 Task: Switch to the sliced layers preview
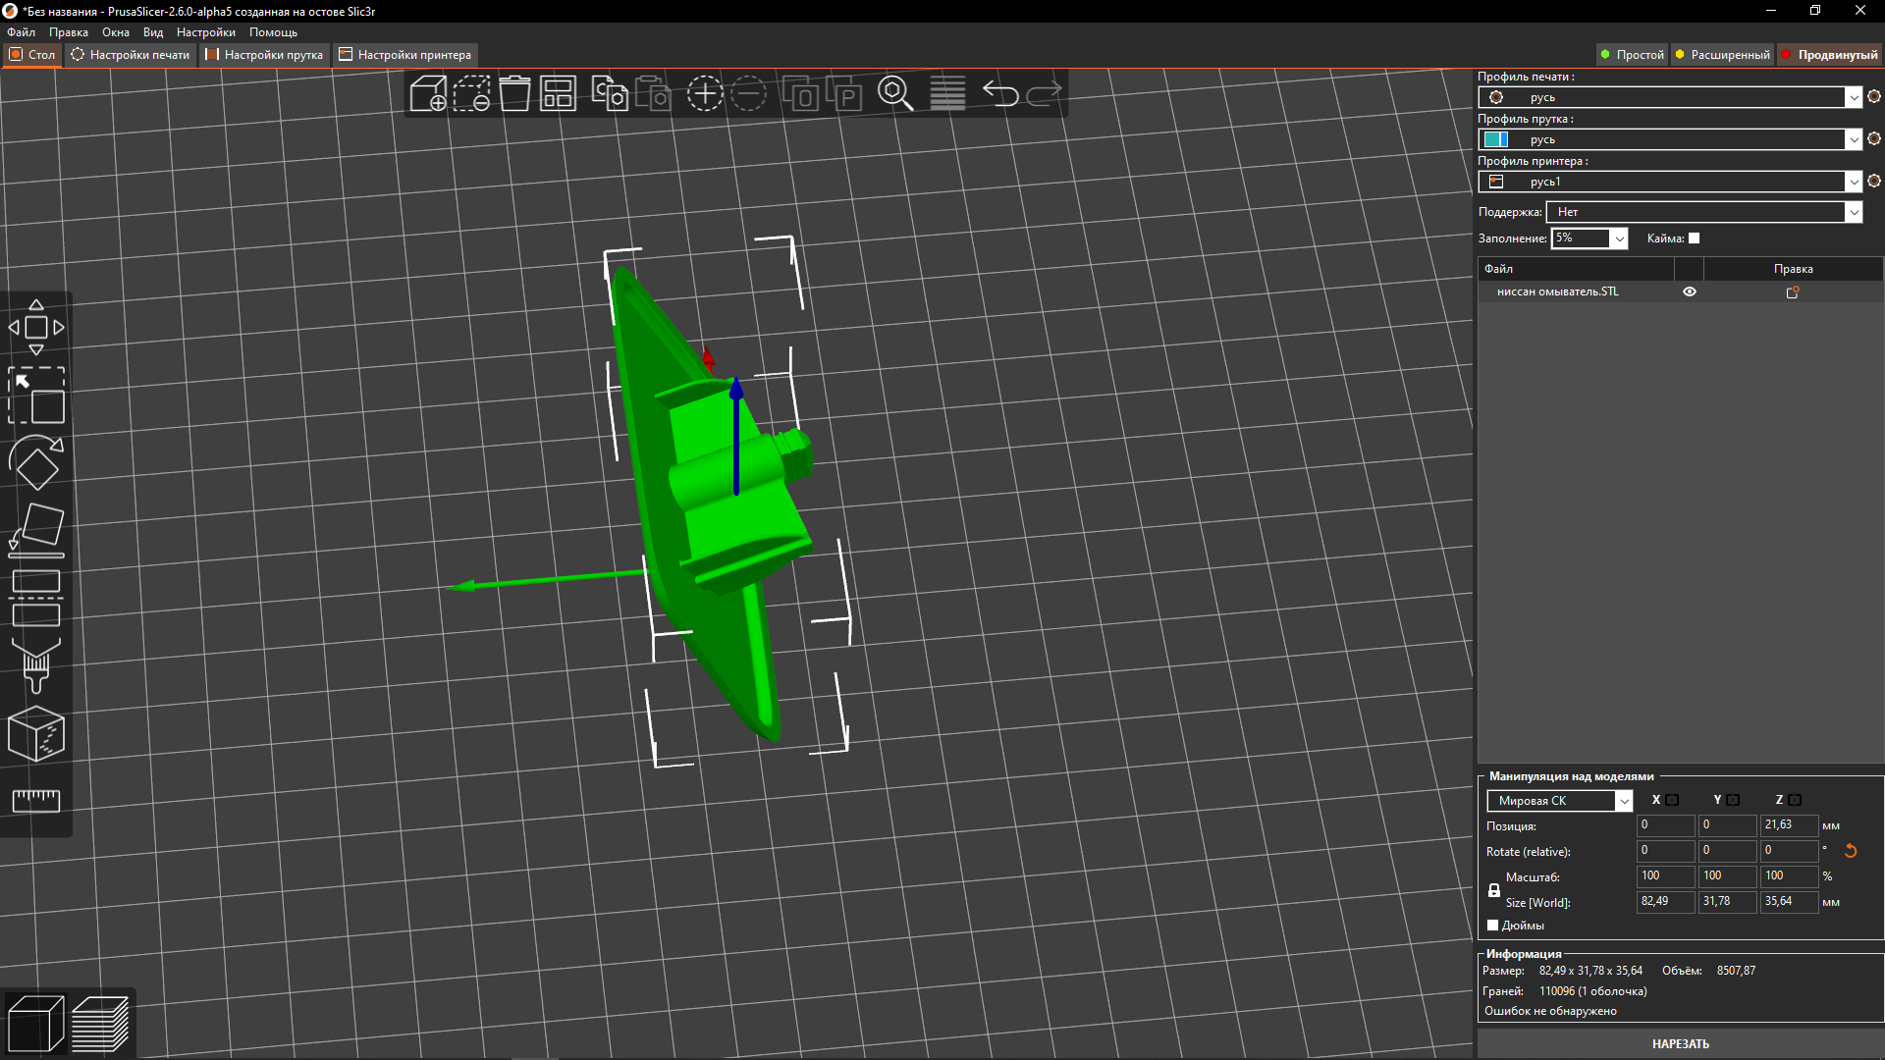(100, 1024)
